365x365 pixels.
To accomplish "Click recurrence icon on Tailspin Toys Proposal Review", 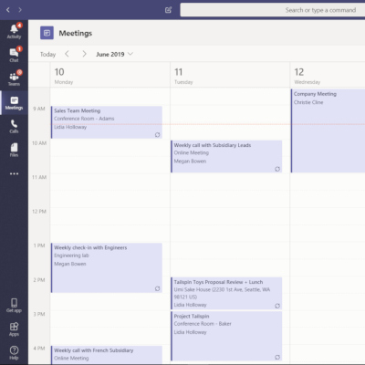I will pyautogui.click(x=277, y=306).
